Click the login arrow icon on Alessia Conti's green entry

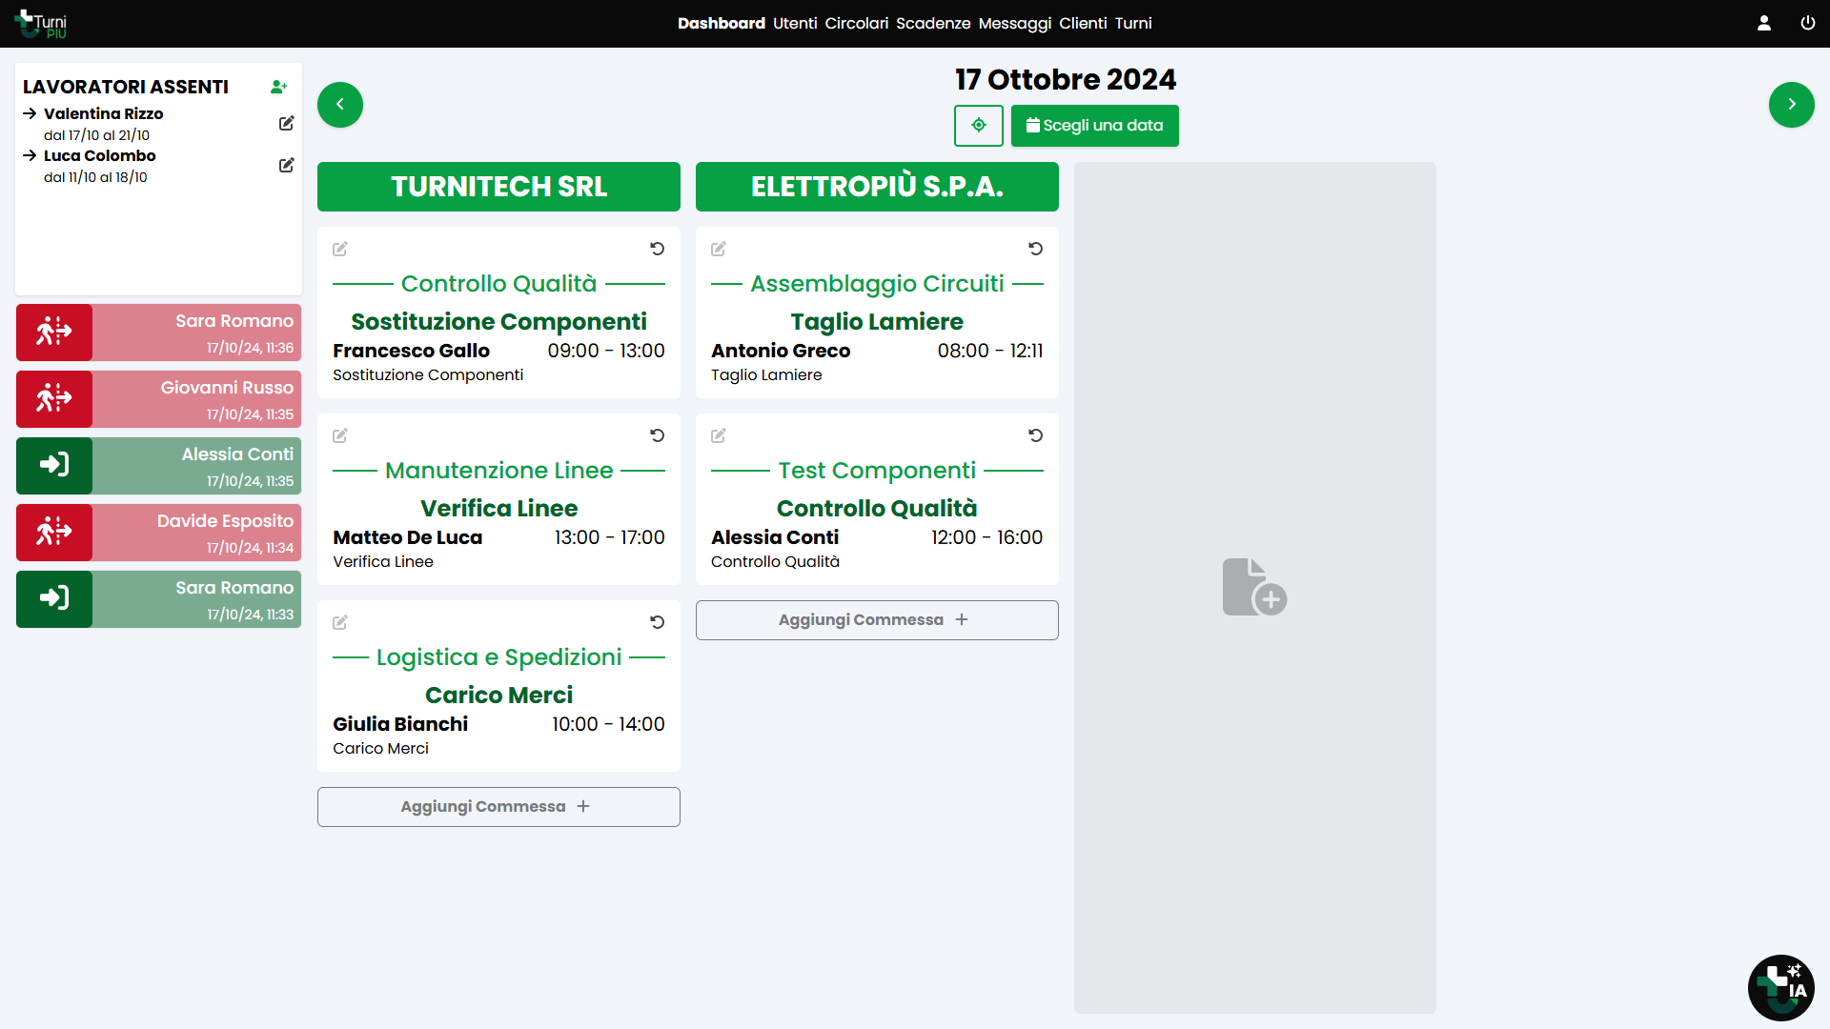54,466
